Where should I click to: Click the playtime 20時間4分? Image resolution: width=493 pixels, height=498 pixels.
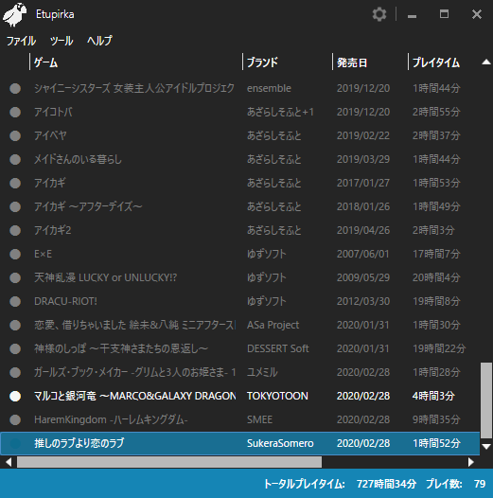point(436,278)
